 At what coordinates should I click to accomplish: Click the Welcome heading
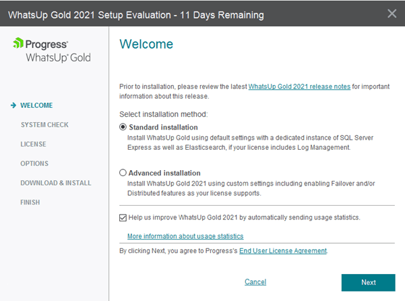(146, 45)
